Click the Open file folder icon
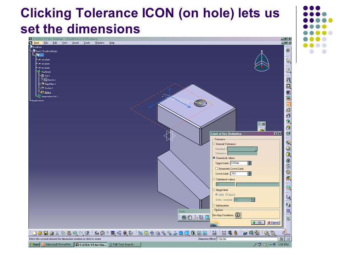The height and width of the screenshot is (255, 340). (40, 233)
